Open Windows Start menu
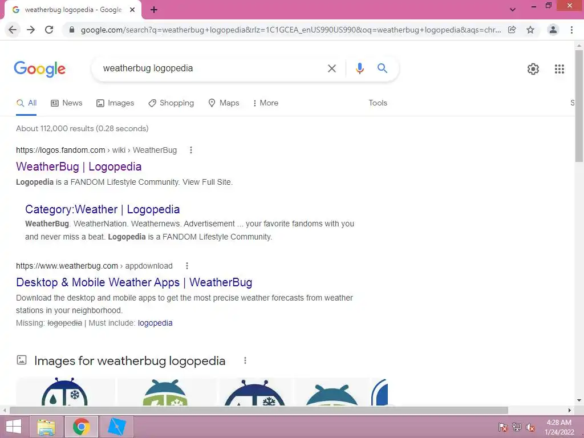 (x=14, y=427)
